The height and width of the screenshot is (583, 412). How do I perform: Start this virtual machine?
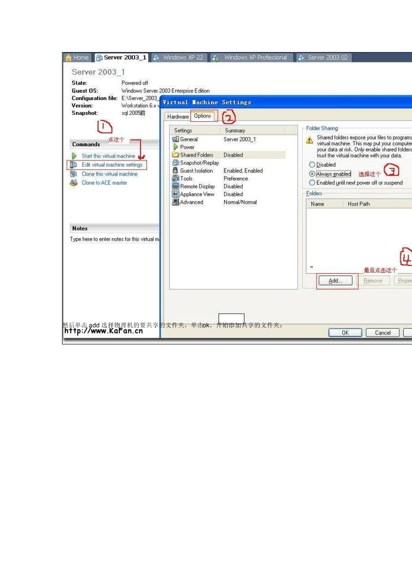click(x=108, y=156)
